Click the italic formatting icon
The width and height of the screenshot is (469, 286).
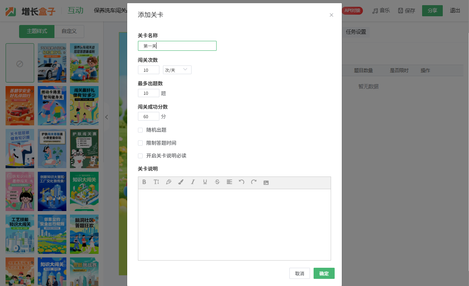click(193, 182)
